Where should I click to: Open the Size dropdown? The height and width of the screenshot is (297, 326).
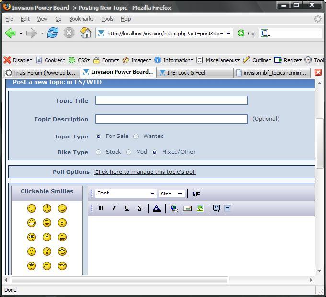(171, 194)
